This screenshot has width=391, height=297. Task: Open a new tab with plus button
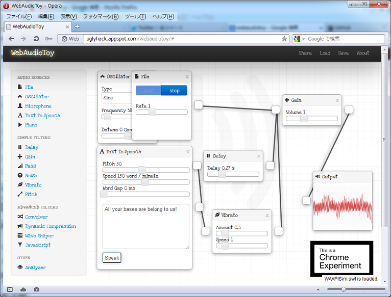tap(77, 26)
